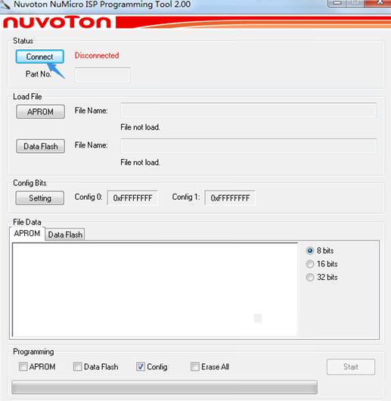Viewport: 391px width, 401px height.
Task: Open APROM file load button
Action: (x=40, y=111)
